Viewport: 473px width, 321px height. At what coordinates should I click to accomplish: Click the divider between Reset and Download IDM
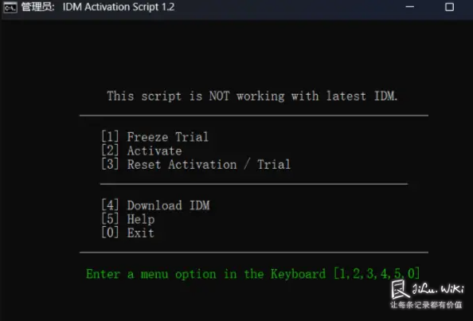click(254, 184)
